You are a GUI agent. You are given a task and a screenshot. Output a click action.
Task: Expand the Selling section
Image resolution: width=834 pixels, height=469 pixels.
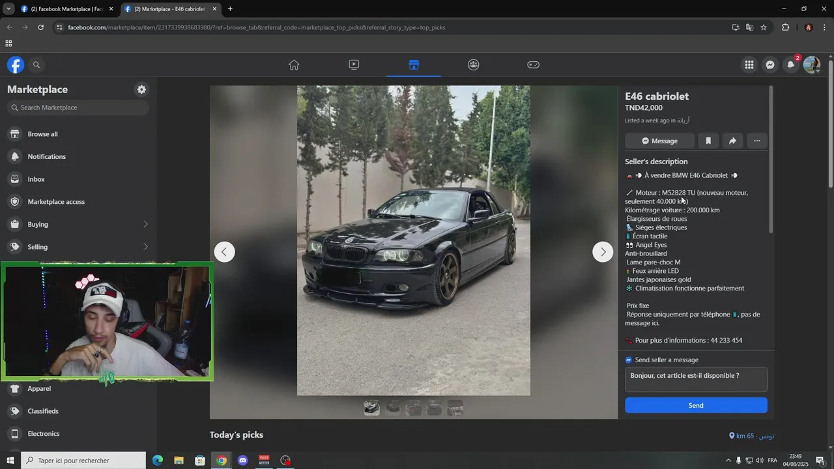(78, 247)
